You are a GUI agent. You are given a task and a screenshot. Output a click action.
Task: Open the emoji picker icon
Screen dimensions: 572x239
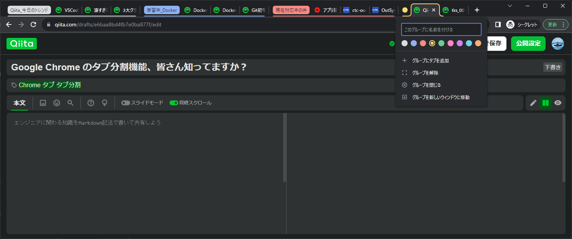56,102
